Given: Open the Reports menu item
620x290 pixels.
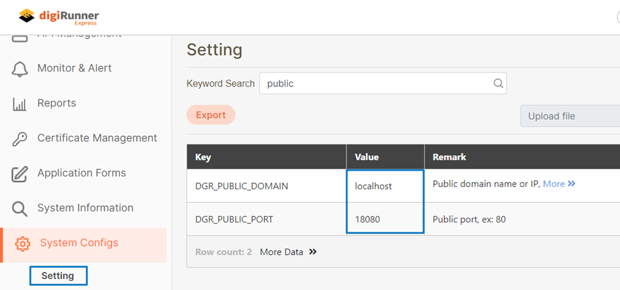Looking at the screenshot, I should (56, 103).
